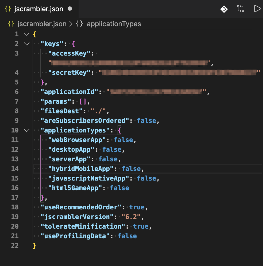The image size is (263, 266).
Task: Click the "secretKey" property name
Action: pyautogui.click(x=69, y=73)
